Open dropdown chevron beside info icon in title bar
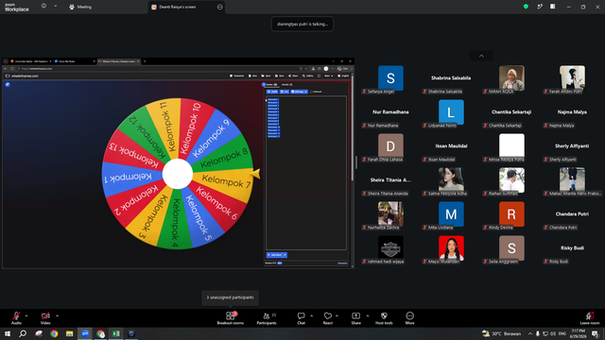Image resolution: width=605 pixels, height=340 pixels. [55, 7]
